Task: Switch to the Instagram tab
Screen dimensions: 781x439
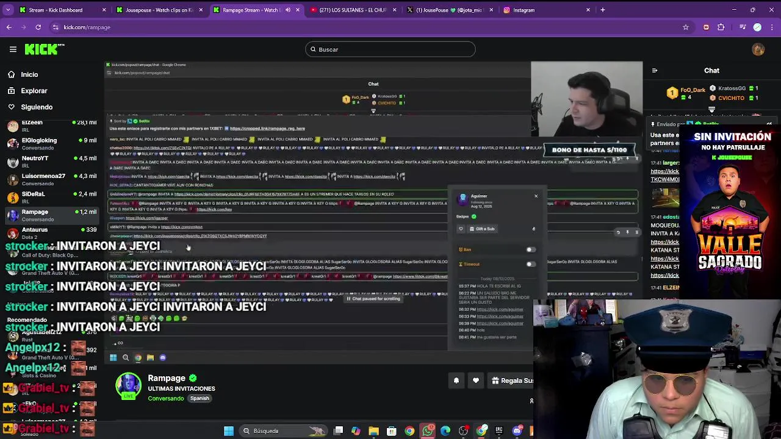Action: pyautogui.click(x=547, y=10)
